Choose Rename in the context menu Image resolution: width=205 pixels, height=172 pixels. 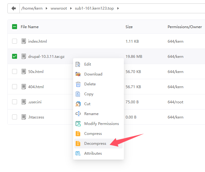91,114
